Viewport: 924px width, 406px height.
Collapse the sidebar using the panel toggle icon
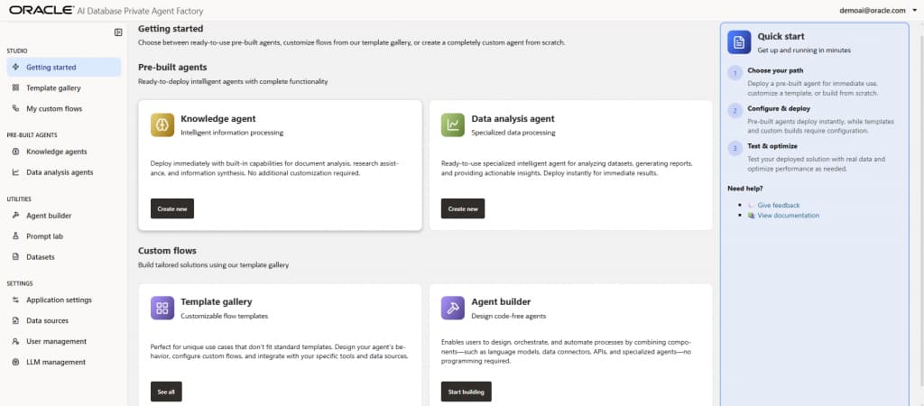click(118, 32)
